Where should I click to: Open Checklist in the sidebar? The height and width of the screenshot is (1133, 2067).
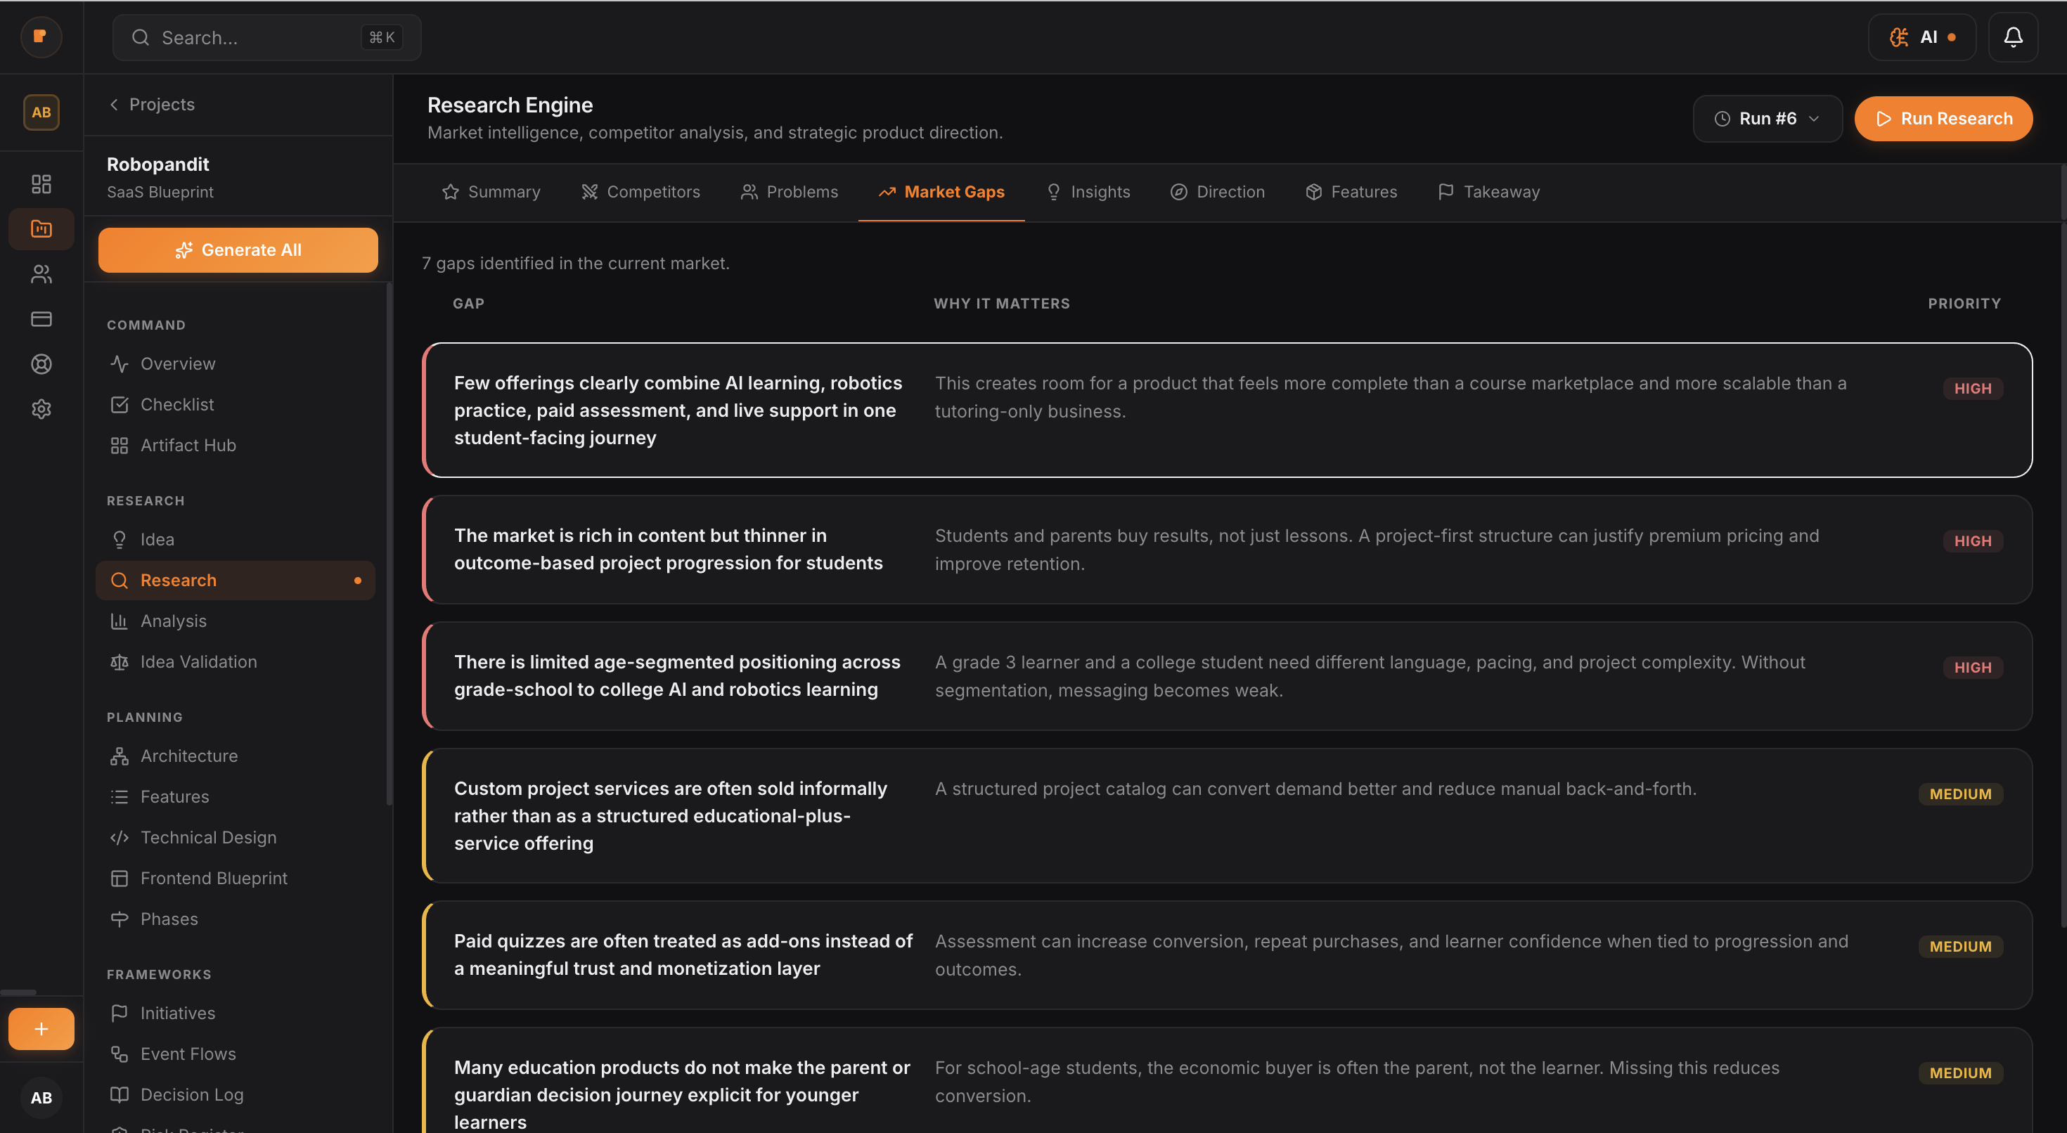point(176,404)
